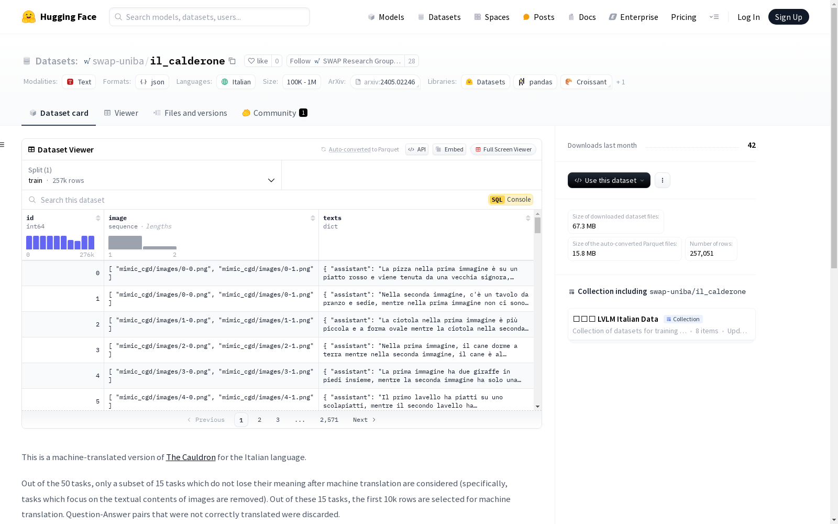Open the more navigation menu icon

[714, 17]
